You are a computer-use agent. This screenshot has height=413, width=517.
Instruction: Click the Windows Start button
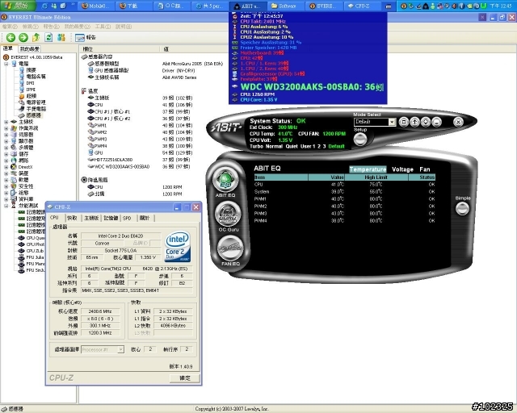tap(18, 6)
